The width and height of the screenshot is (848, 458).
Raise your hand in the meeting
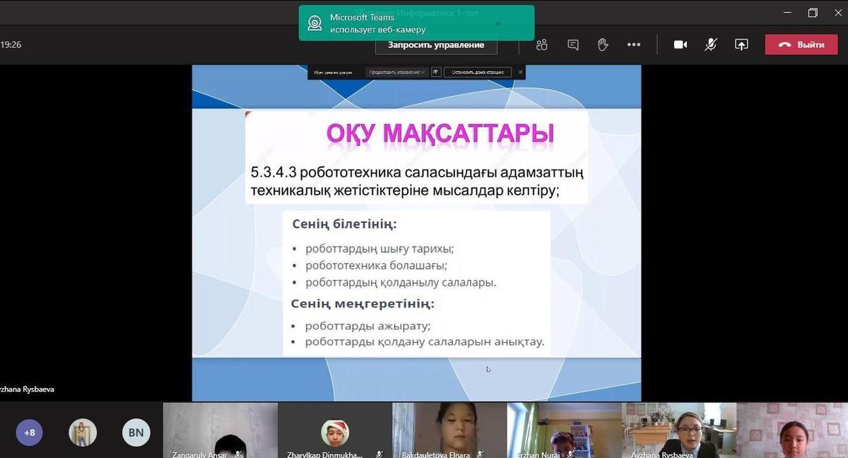[x=603, y=44]
